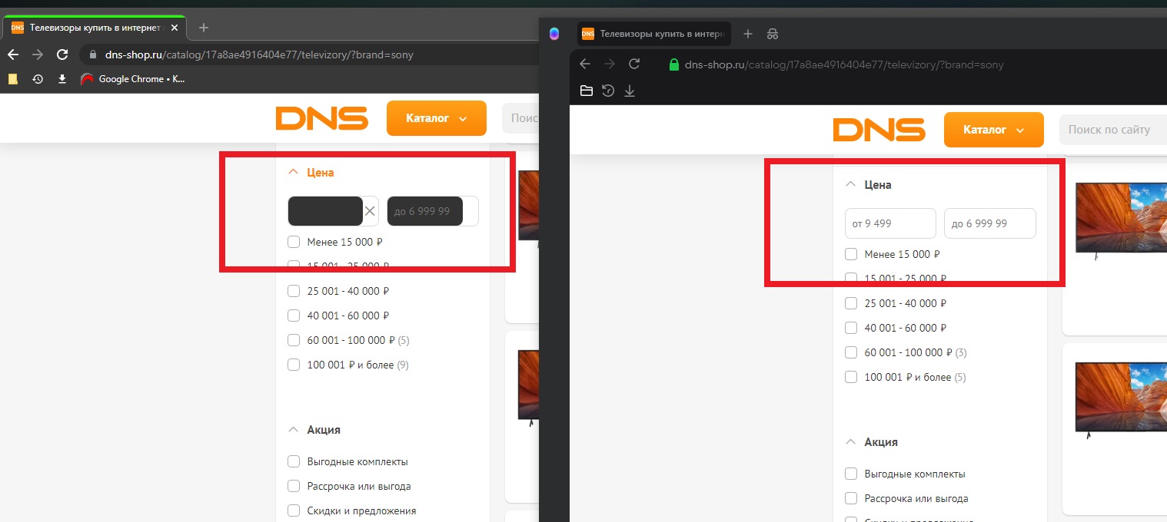This screenshot has height=522, width=1167.
Task: Click the Yandex Browser address bar URL
Action: tap(844, 65)
